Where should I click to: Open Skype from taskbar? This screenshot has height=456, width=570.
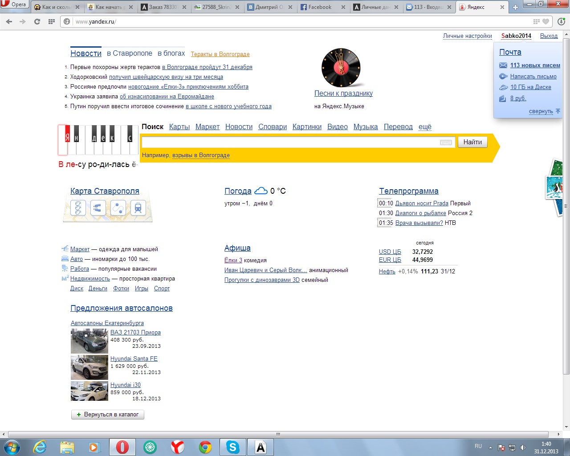(233, 447)
